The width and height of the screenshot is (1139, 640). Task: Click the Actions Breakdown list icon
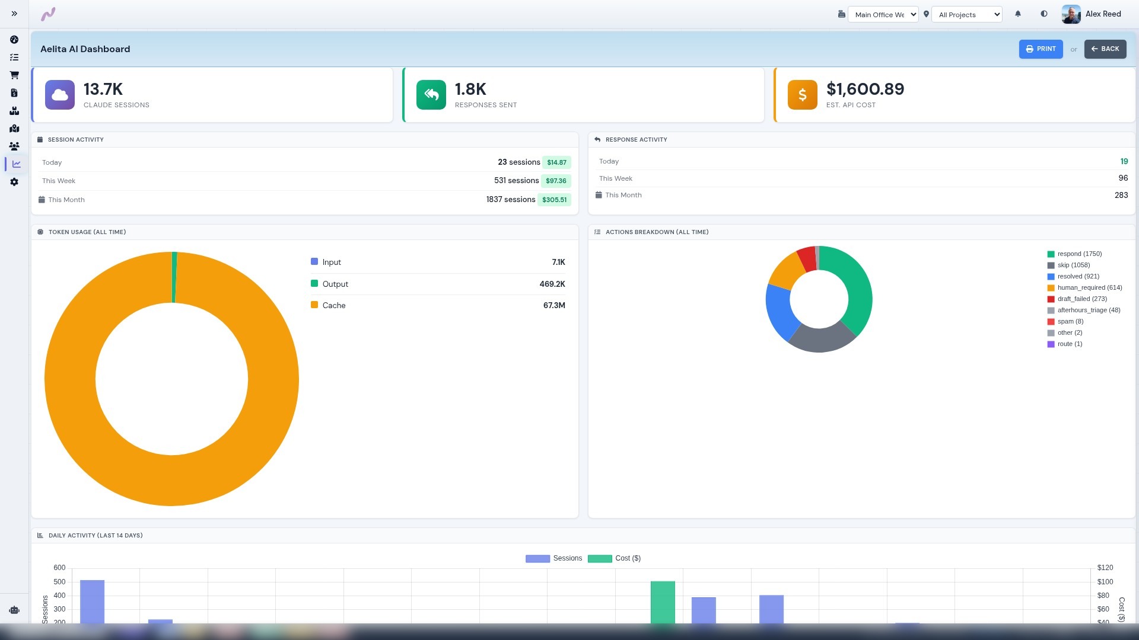[597, 232]
